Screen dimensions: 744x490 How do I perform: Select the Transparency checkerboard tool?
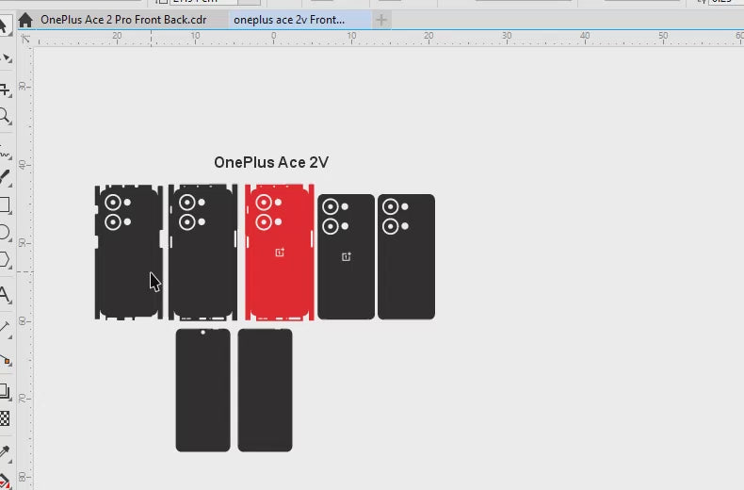[5, 418]
